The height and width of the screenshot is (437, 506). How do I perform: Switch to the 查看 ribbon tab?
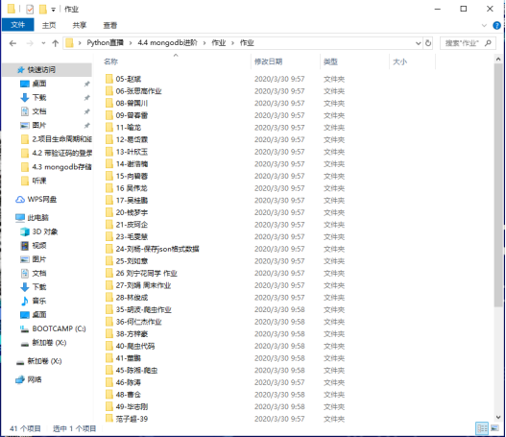click(x=110, y=25)
